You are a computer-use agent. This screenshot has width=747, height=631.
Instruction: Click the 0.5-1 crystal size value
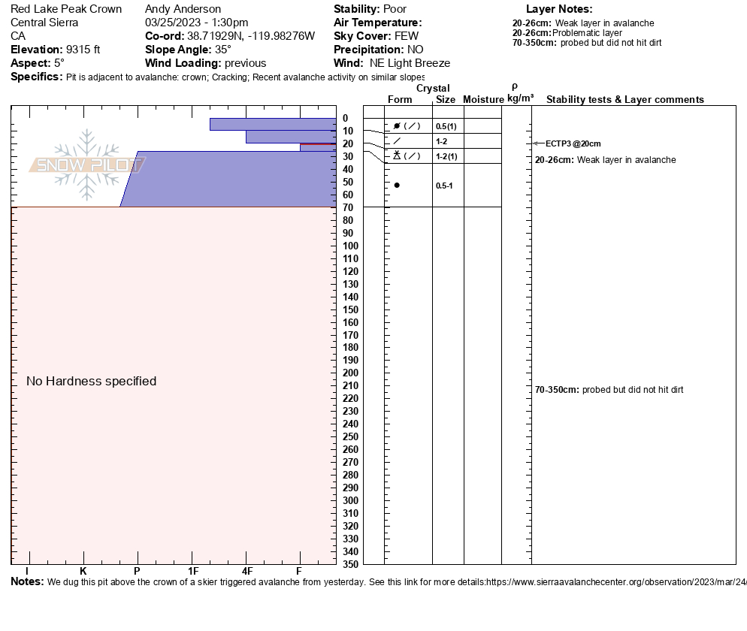click(x=444, y=186)
